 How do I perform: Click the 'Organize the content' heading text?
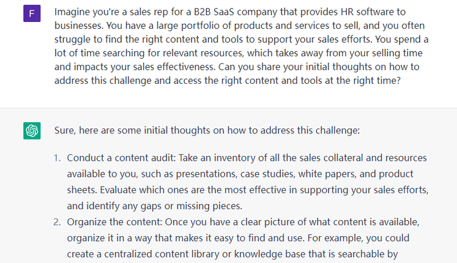pyautogui.click(x=116, y=221)
